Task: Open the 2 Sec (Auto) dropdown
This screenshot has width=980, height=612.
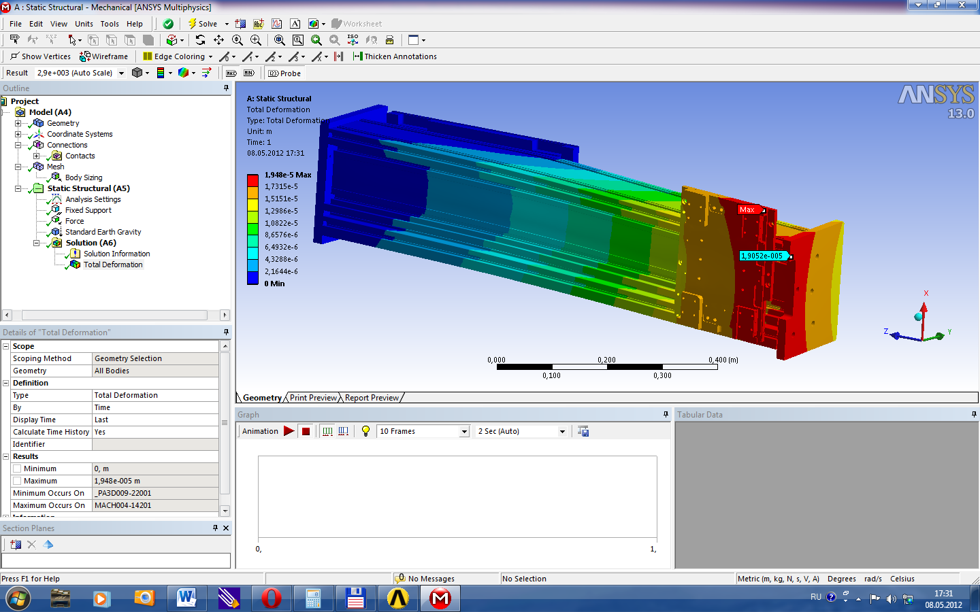Action: (x=562, y=431)
